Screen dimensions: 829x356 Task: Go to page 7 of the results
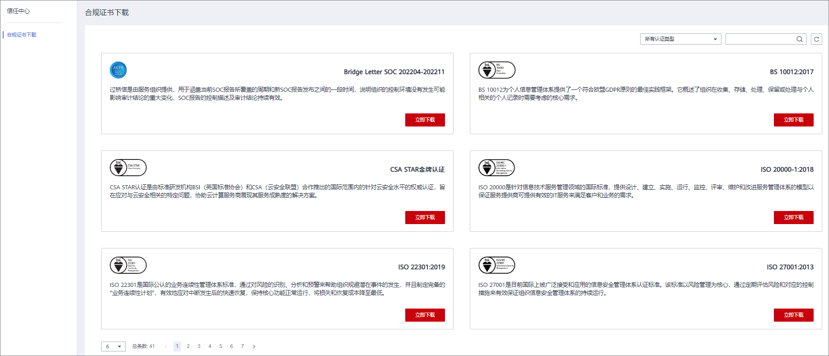pos(242,347)
